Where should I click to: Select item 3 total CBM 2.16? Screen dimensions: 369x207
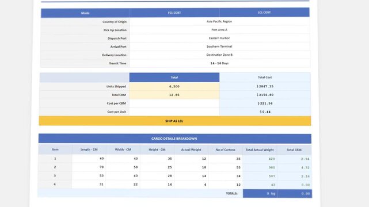pyautogui.click(x=295, y=176)
